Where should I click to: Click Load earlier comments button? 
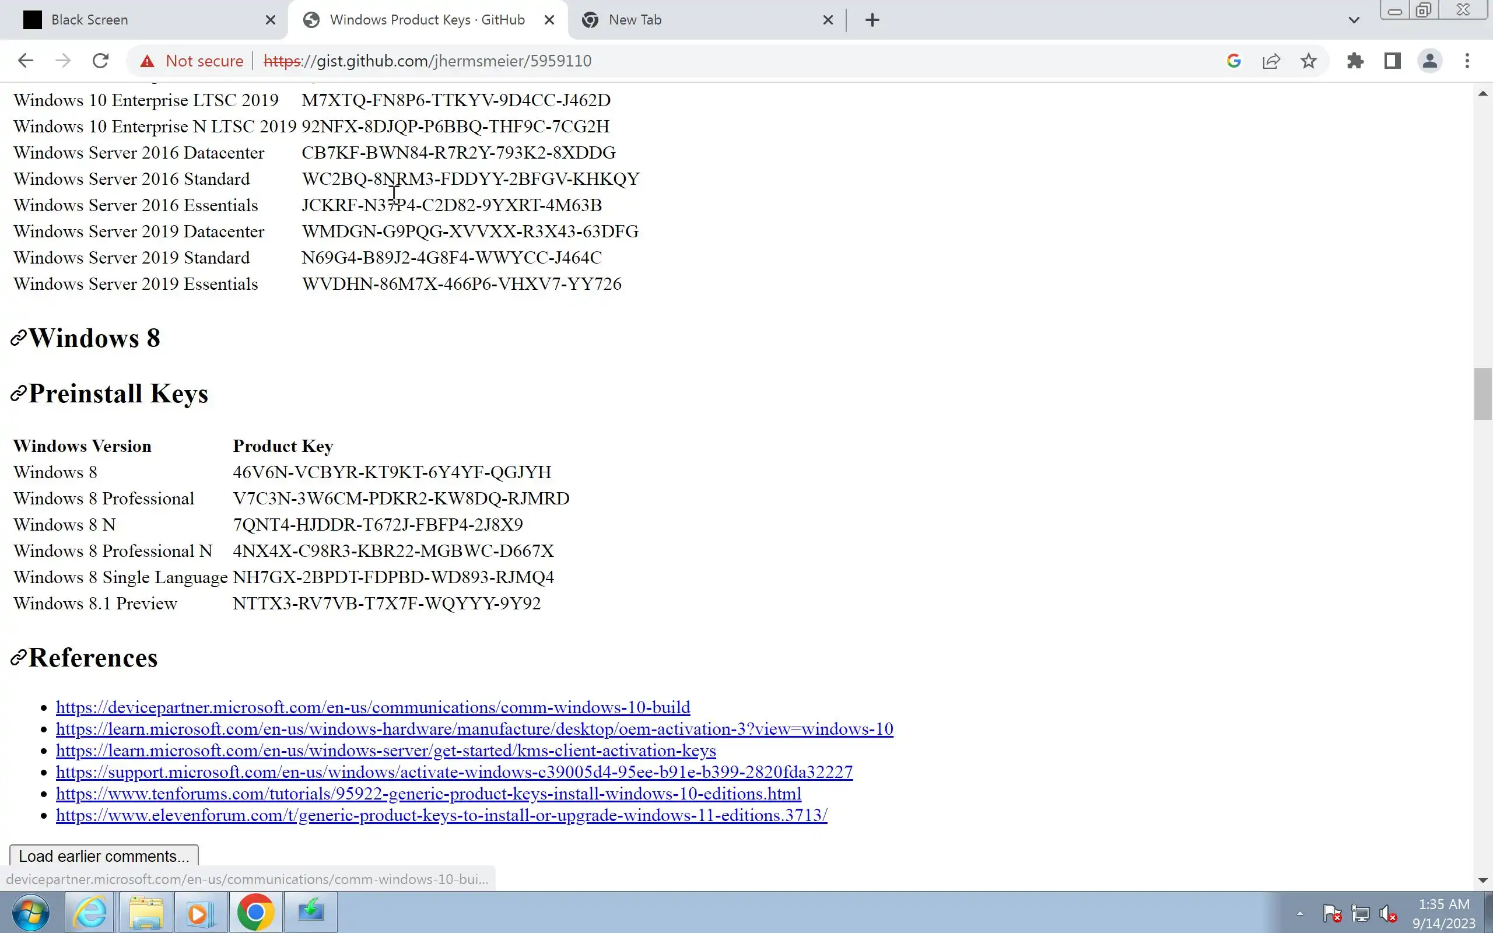(x=104, y=856)
